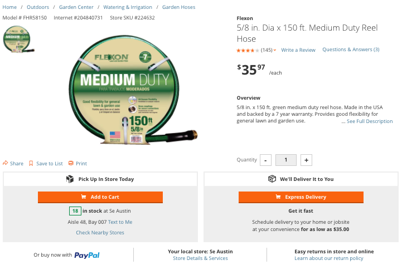The width and height of the screenshot is (402, 265).
Task: Click the delivery package icon
Action: coord(272,179)
